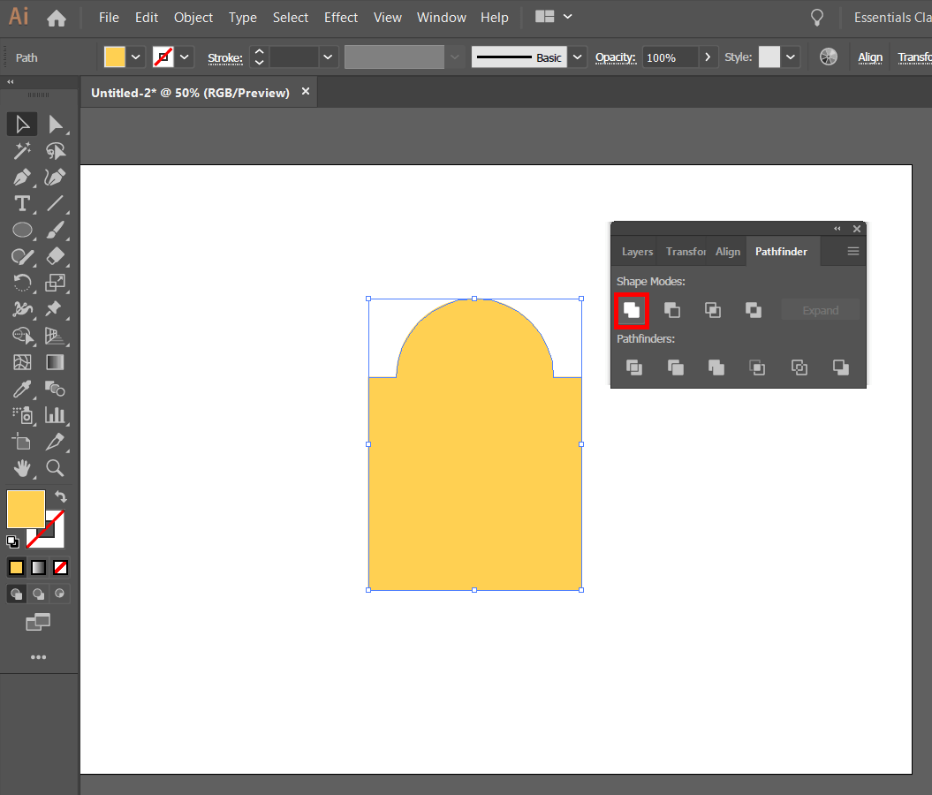Image resolution: width=932 pixels, height=795 pixels.
Task: Select the Pen tool
Action: 22,177
